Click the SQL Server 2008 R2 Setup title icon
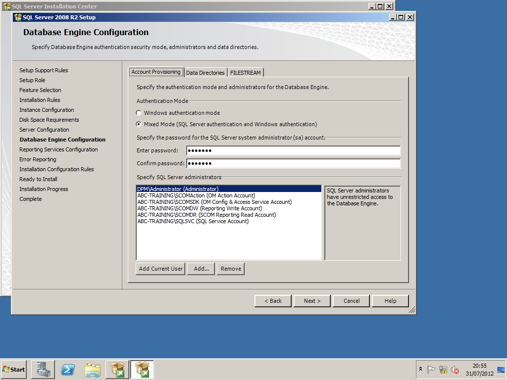Screen dimensions: 507x380 point(18,17)
